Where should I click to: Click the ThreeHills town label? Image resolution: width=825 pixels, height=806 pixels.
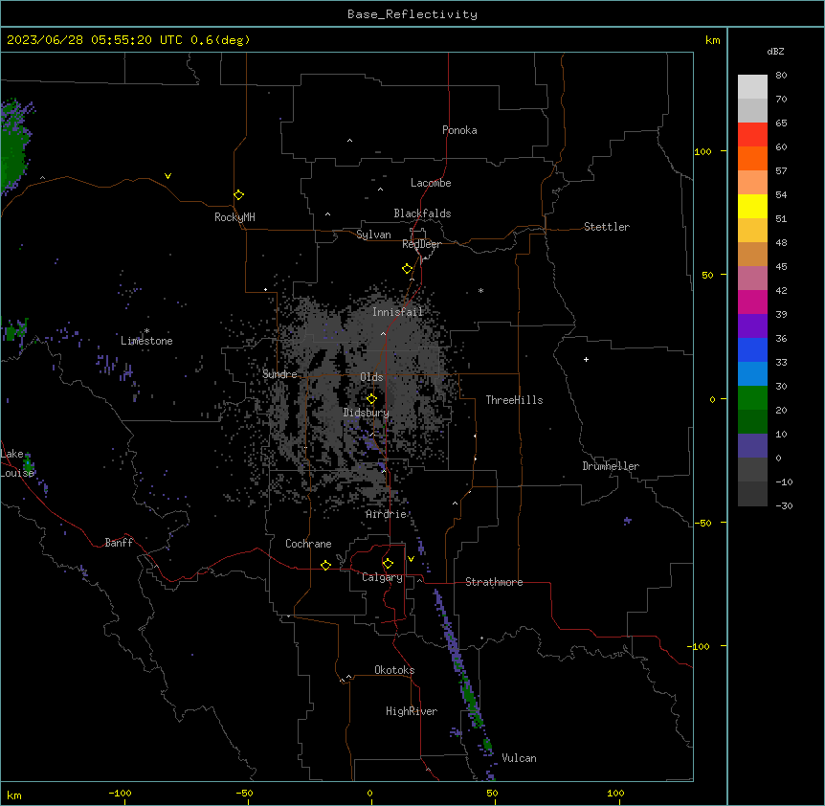click(514, 400)
